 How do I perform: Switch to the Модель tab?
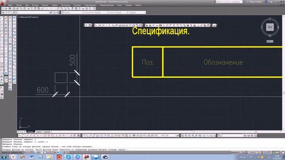point(30,132)
